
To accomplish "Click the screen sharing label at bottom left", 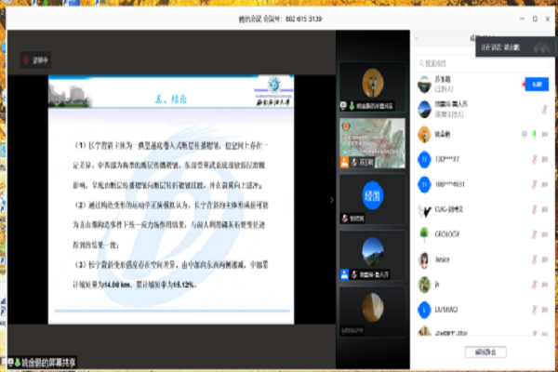I will click(43, 361).
